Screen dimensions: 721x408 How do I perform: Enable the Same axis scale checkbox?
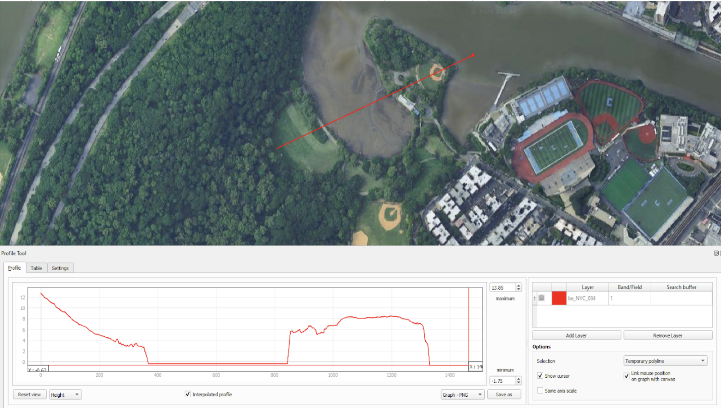tap(540, 390)
